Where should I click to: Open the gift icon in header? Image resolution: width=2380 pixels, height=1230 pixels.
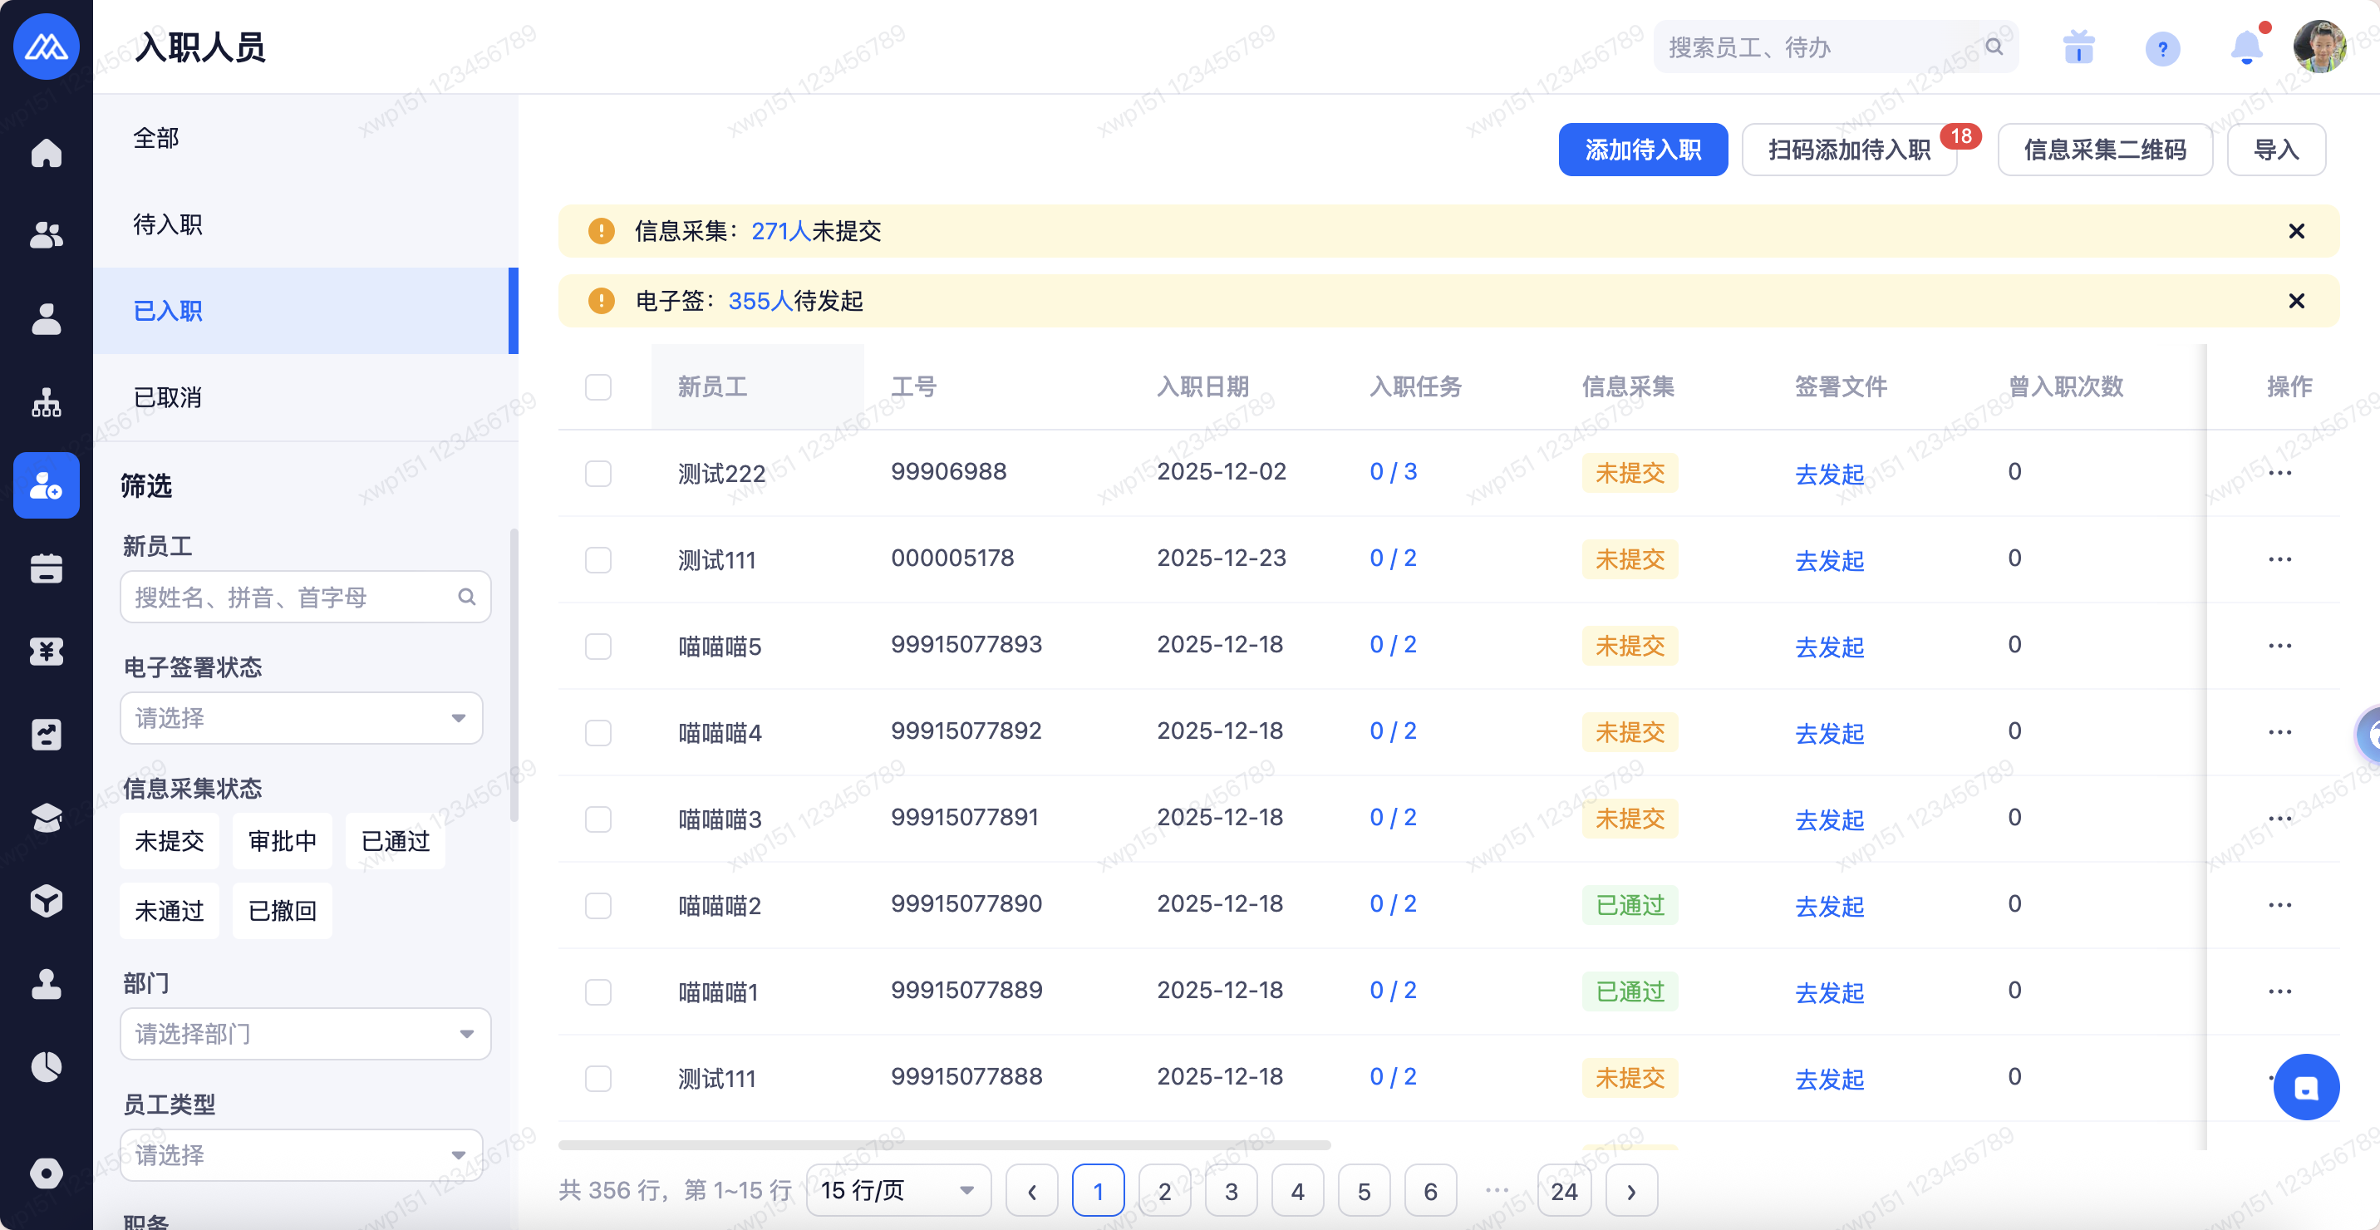point(2079,47)
